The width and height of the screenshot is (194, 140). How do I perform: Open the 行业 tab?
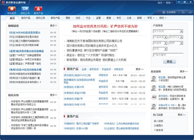coord(88,18)
